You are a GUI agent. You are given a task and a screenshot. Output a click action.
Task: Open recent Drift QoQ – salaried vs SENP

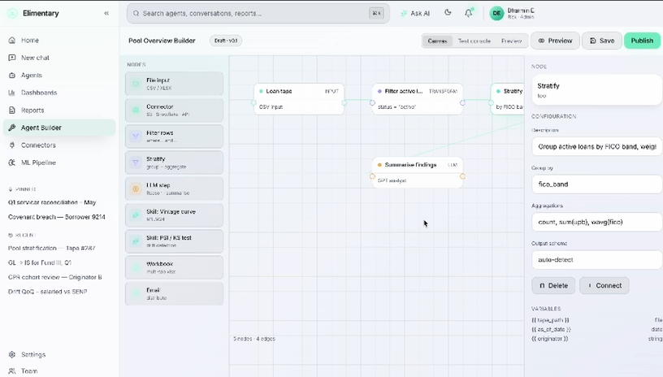(47, 292)
